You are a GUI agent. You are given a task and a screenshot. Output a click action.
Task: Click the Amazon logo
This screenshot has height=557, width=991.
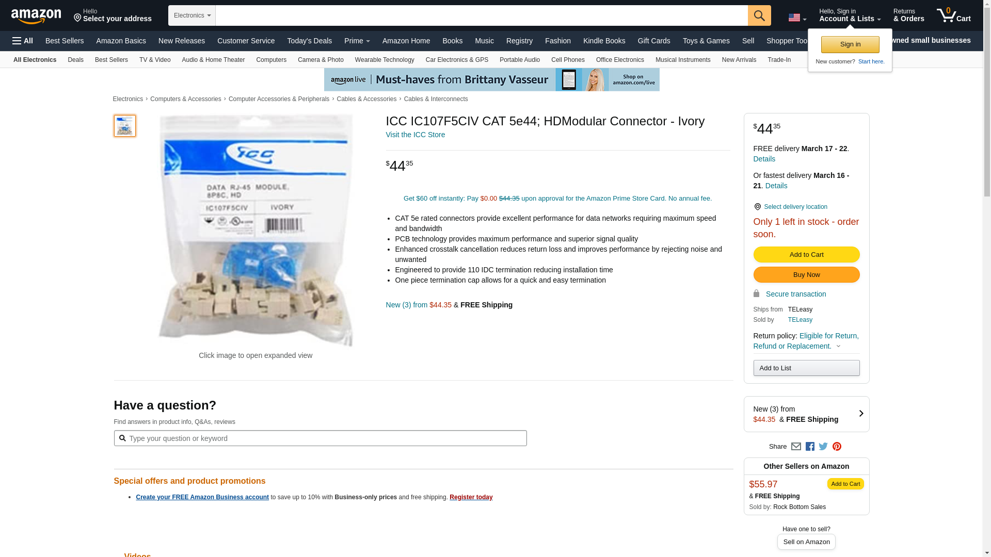point(36,16)
